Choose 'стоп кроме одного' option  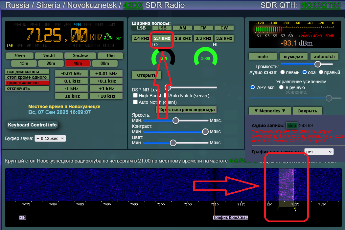click(x=27, y=77)
